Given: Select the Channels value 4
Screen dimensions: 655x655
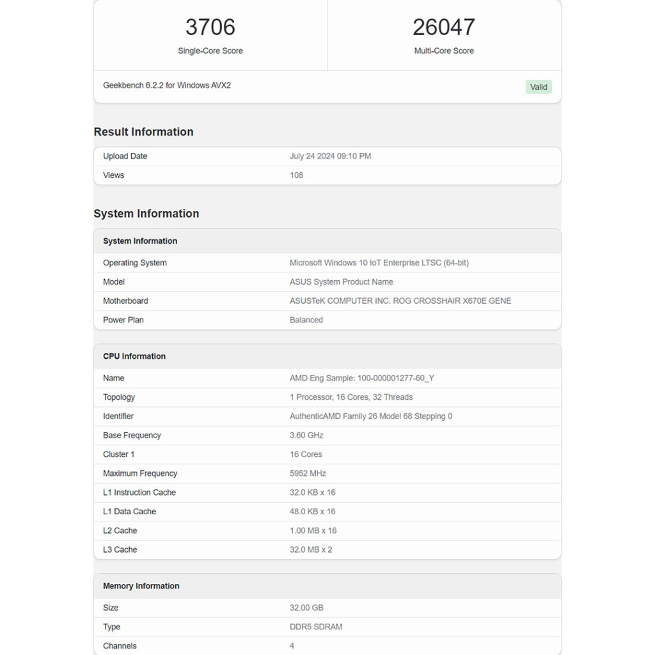Looking at the screenshot, I should pos(292,646).
